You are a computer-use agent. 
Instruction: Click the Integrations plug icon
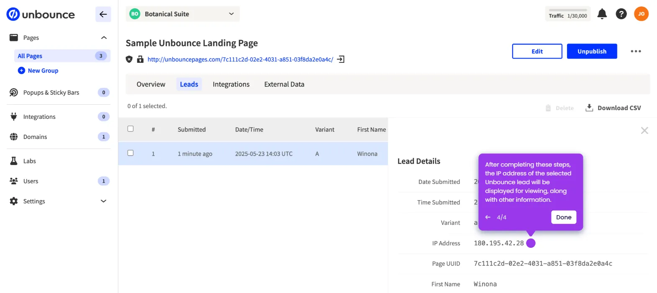(14, 117)
